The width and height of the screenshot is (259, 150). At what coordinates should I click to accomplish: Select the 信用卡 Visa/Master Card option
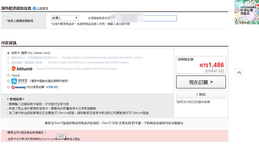tap(9, 53)
